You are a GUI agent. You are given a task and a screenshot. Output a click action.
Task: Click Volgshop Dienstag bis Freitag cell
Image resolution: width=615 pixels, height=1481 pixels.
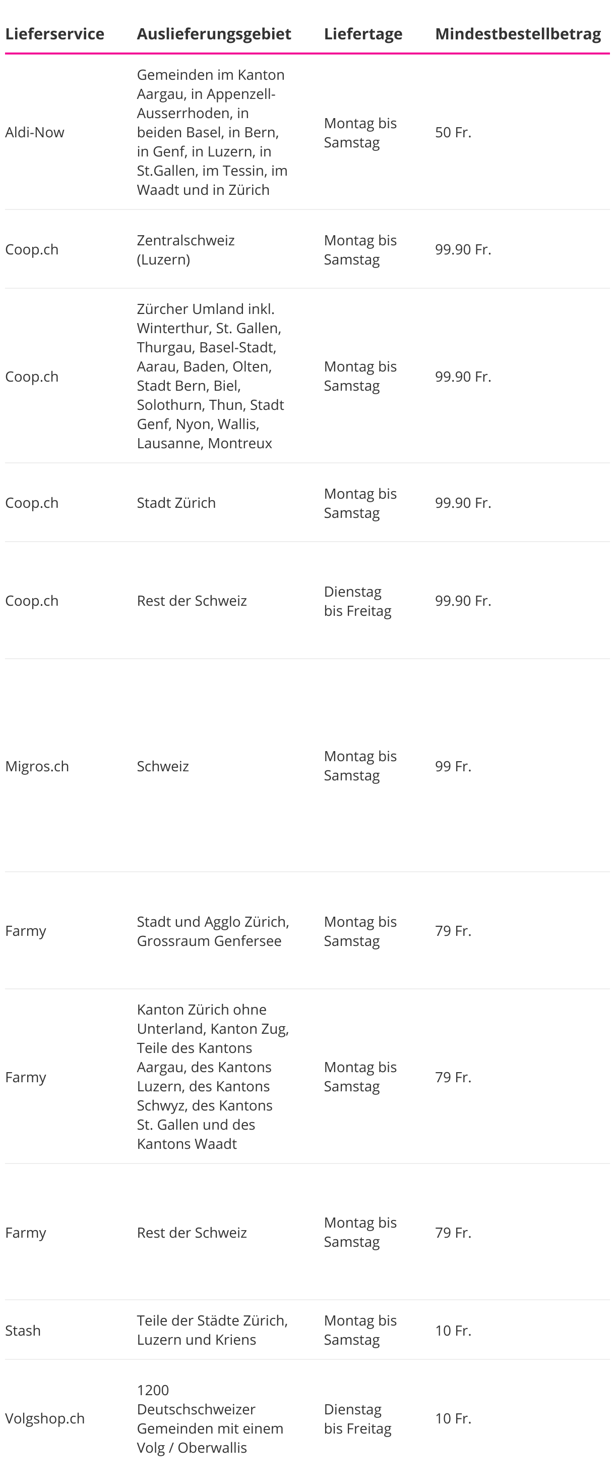[x=357, y=1418]
